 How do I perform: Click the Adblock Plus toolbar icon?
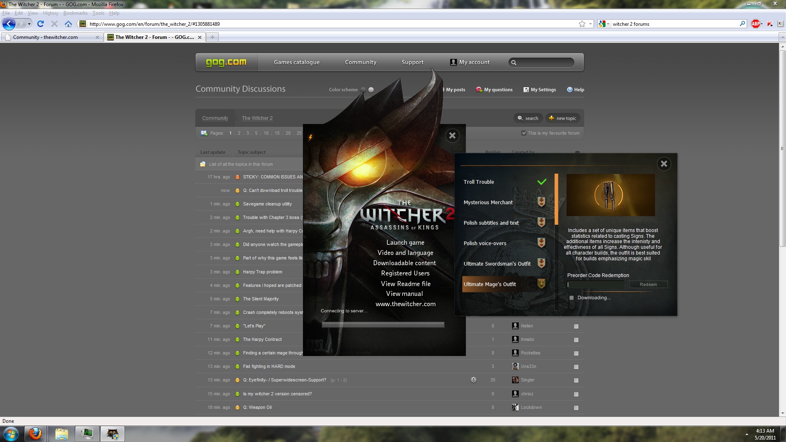tap(755, 24)
